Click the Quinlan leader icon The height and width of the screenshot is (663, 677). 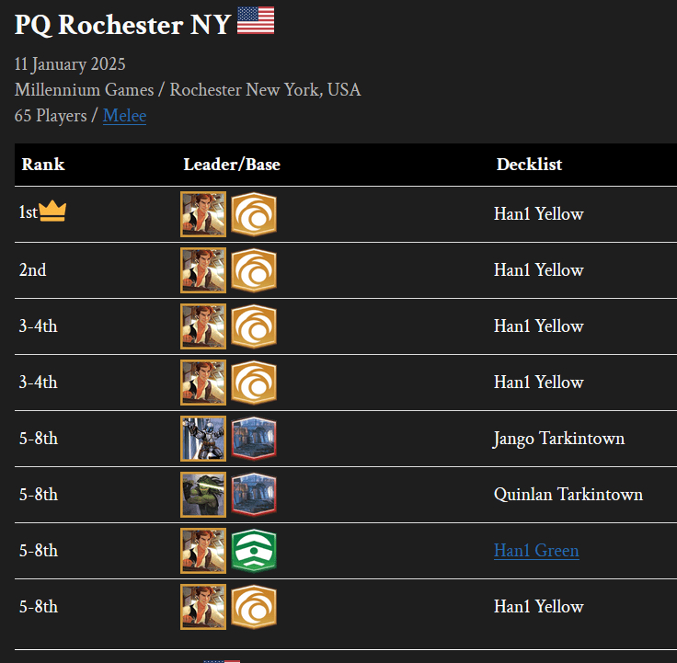(x=203, y=495)
